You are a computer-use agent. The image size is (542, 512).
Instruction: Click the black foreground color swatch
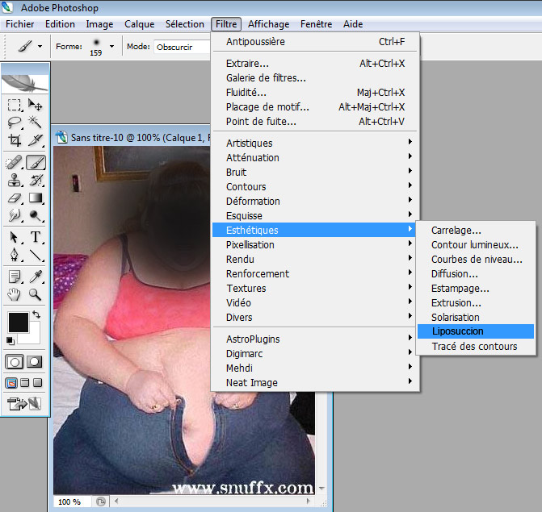click(18, 323)
